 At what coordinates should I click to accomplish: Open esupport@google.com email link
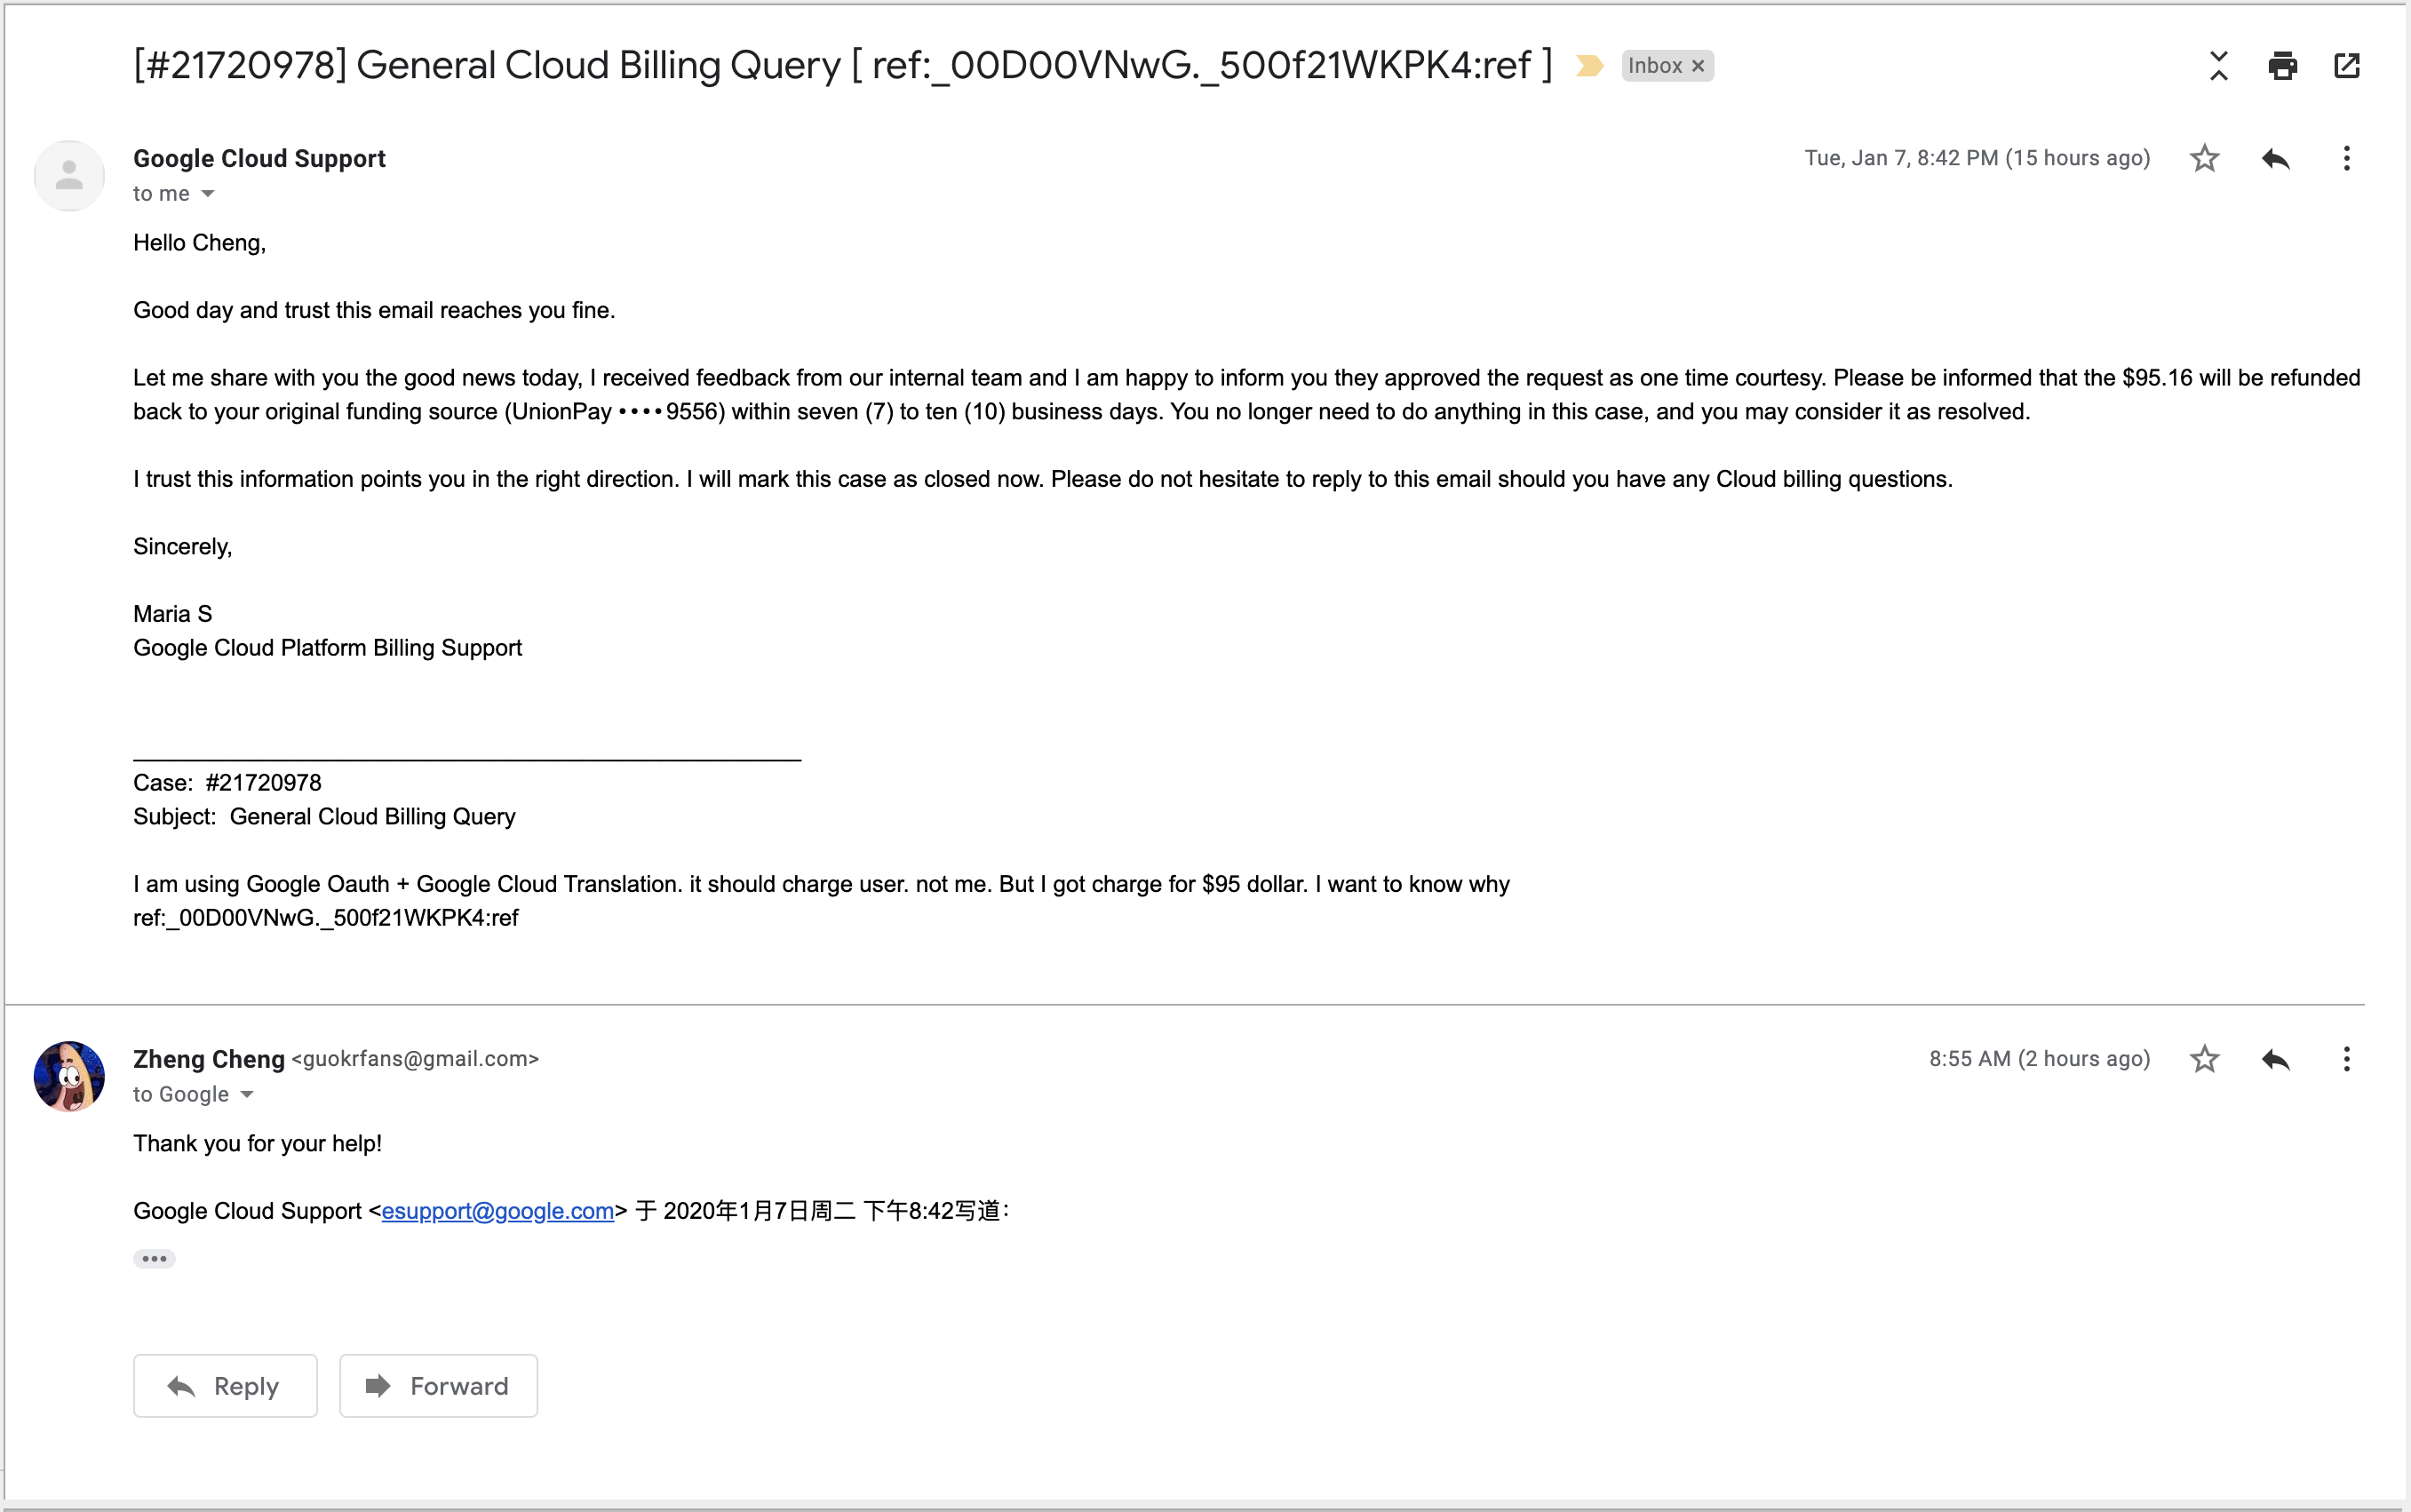(497, 1211)
